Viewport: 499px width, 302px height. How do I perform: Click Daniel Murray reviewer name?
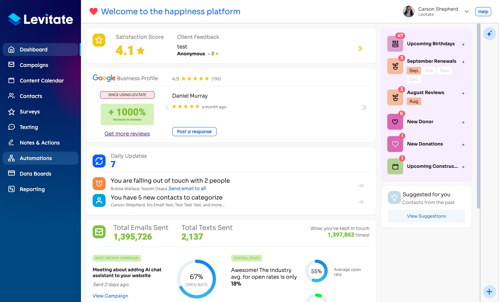pyautogui.click(x=190, y=96)
